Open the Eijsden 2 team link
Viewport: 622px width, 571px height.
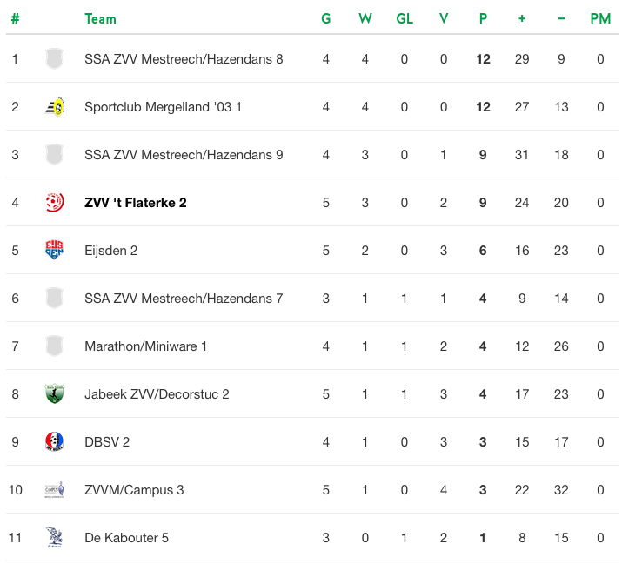pos(110,251)
